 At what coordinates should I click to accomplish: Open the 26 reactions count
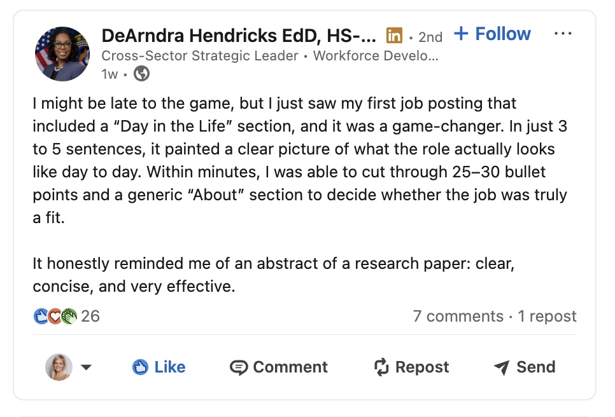90,316
